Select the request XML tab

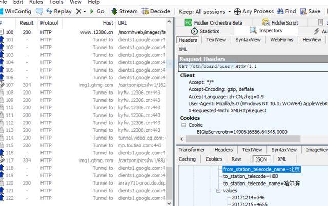(183, 49)
